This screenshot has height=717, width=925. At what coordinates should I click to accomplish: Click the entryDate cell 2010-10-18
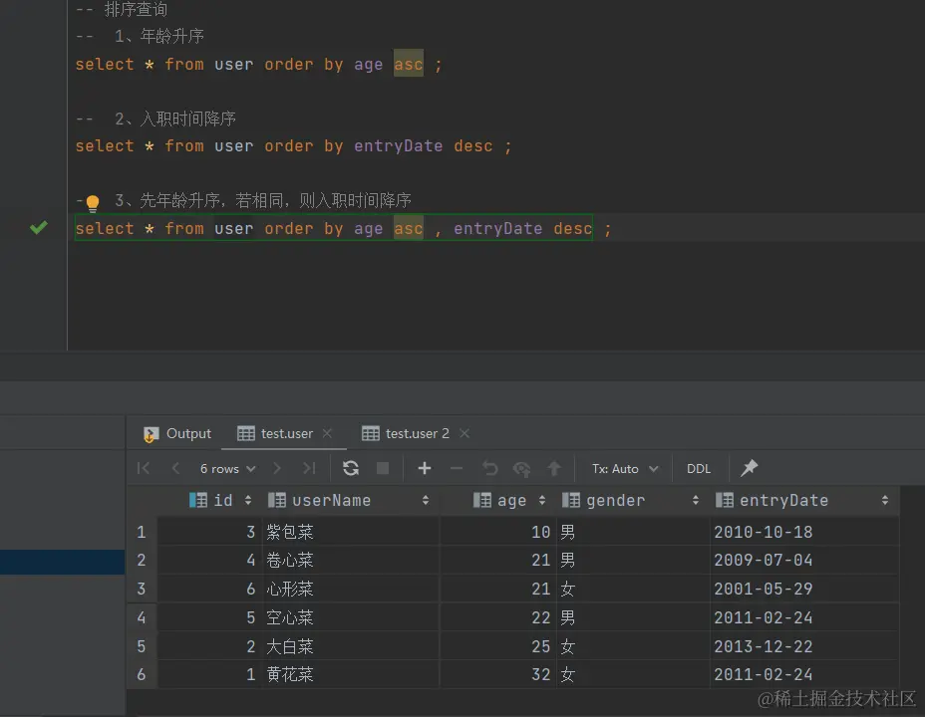pyautogui.click(x=804, y=532)
